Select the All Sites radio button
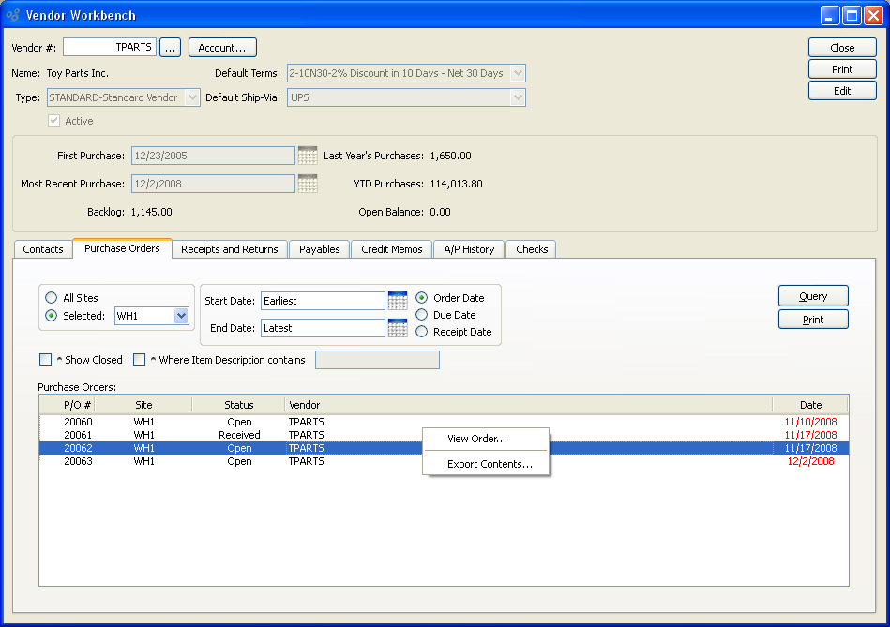 pos(51,298)
